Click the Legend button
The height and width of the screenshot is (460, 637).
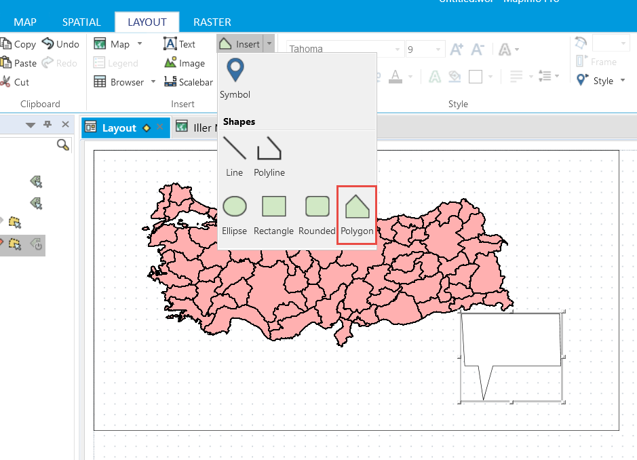(x=116, y=63)
